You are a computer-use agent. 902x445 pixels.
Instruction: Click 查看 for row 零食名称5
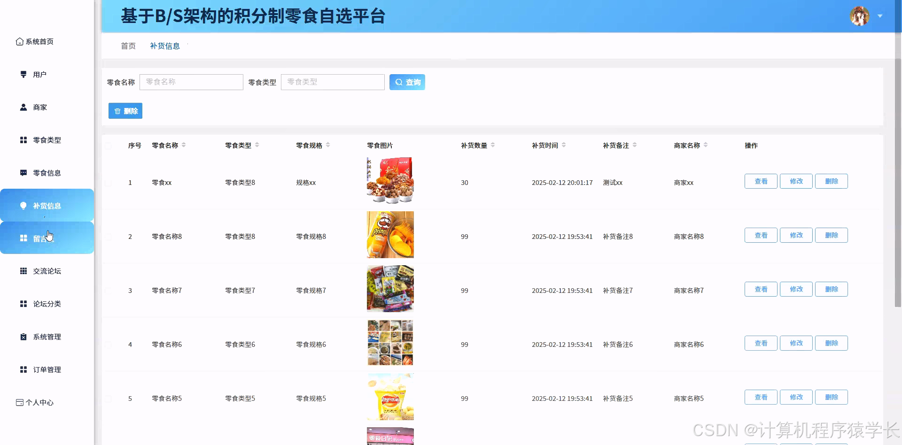coord(761,397)
